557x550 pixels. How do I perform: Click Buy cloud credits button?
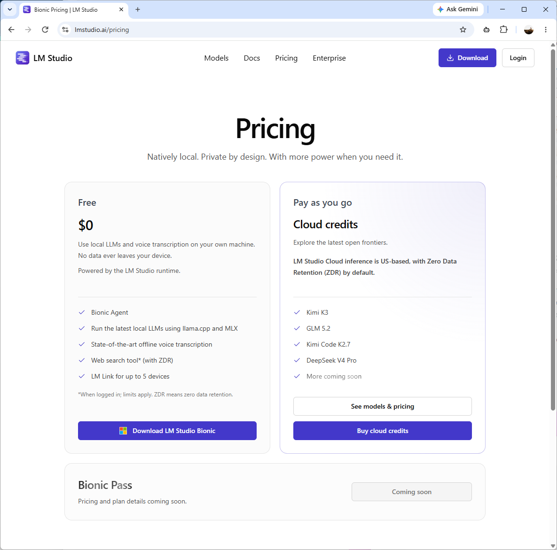383,431
